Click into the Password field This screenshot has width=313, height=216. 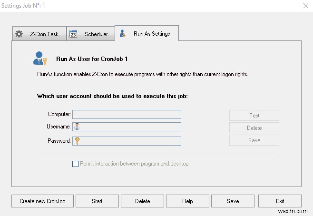(130, 141)
